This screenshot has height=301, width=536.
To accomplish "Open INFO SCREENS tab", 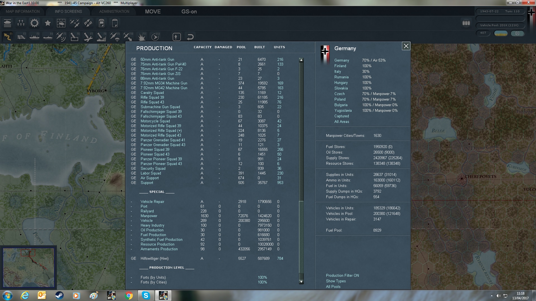I will click(x=68, y=11).
